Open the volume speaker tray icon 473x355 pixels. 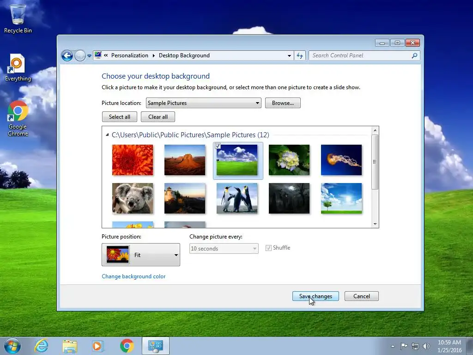426,346
